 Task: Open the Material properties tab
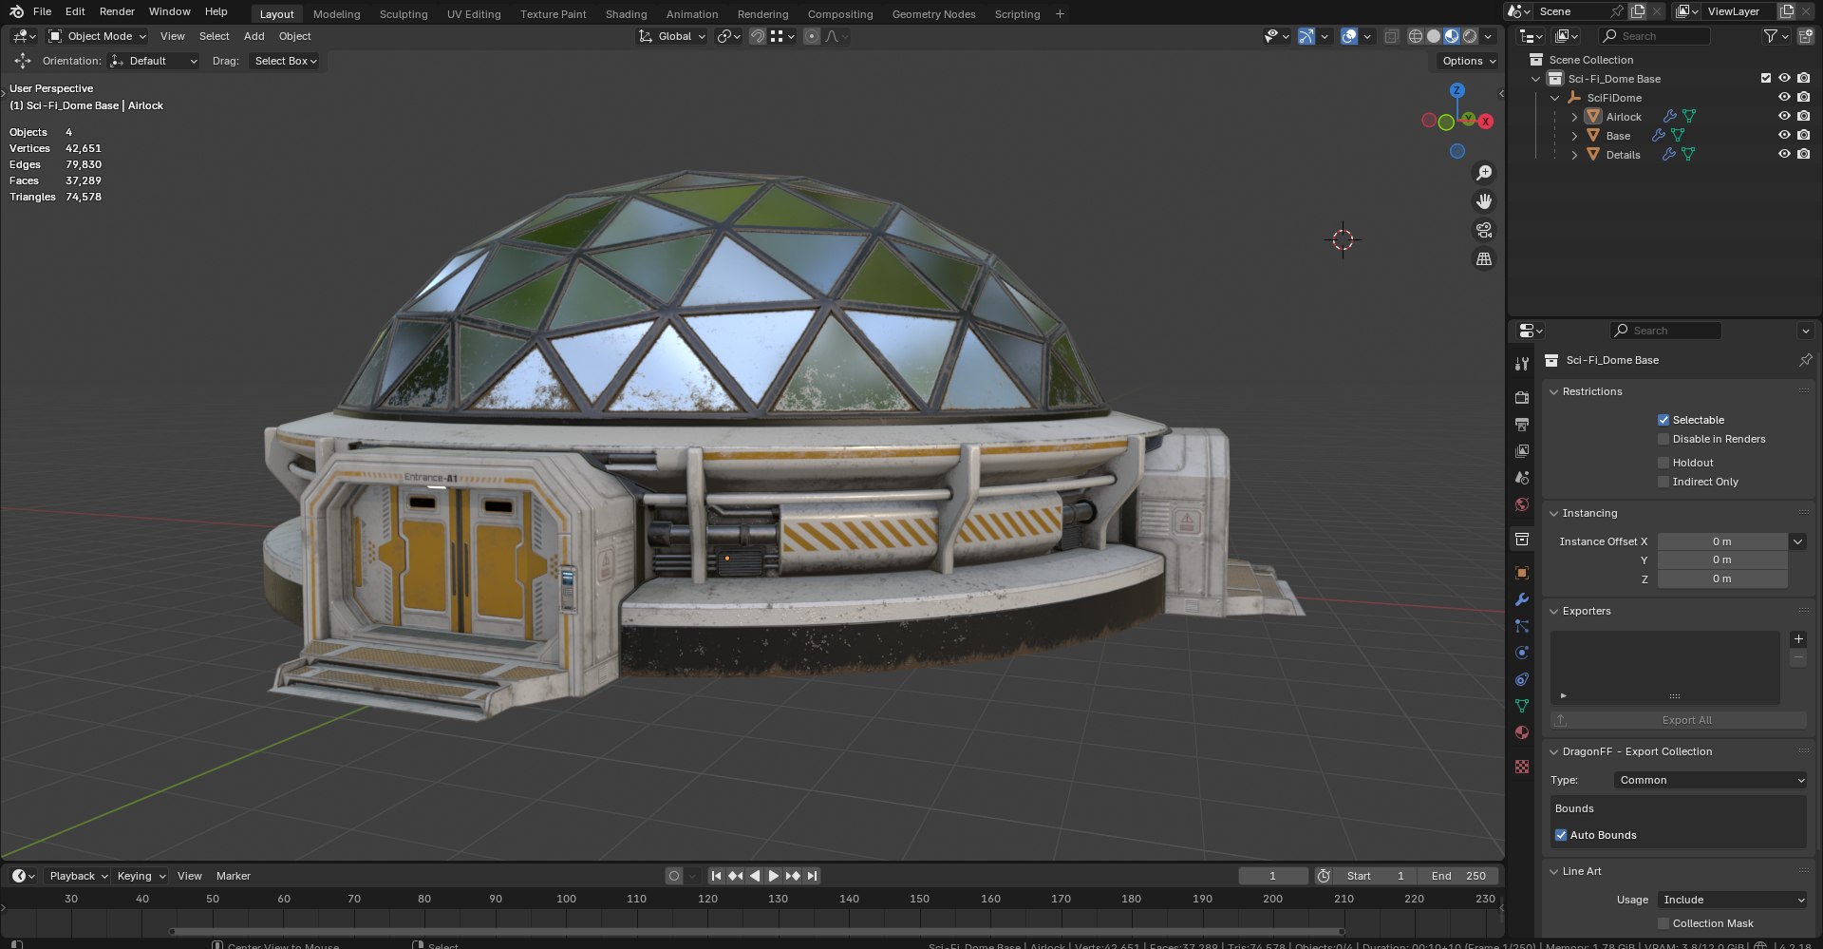(x=1522, y=732)
